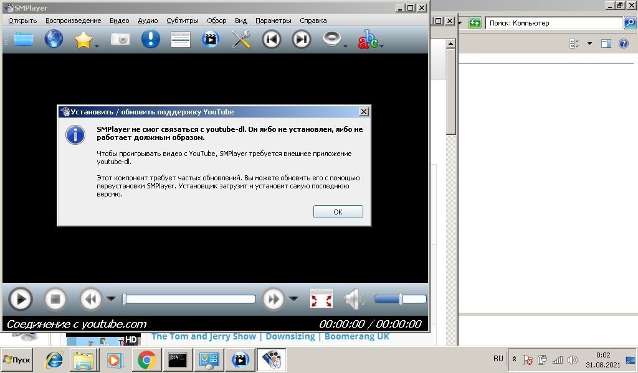Image resolution: width=638 pixels, height=373 pixels.
Task: Open Windows Explorer from the taskbar
Action: point(84,360)
